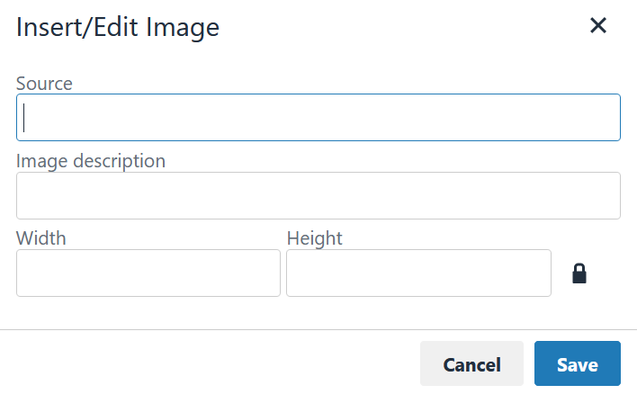This screenshot has height=394, width=637.
Task: Click the Image description text box
Action: 318,196
